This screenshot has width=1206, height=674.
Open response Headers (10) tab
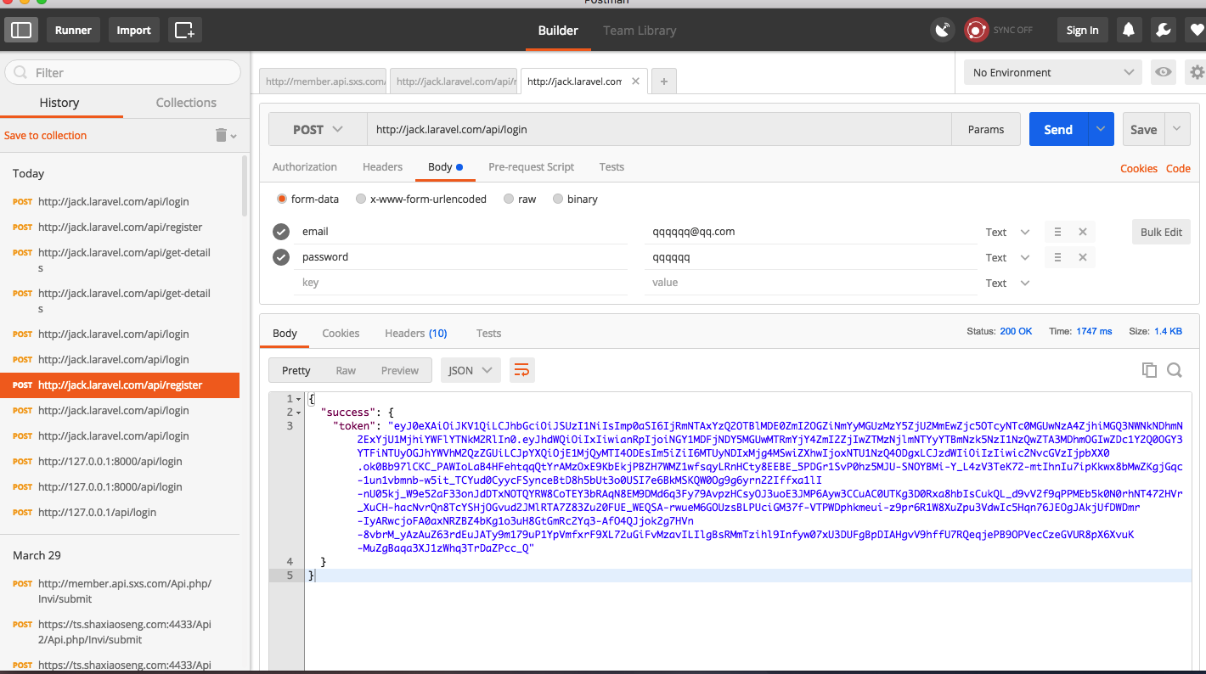pos(416,333)
